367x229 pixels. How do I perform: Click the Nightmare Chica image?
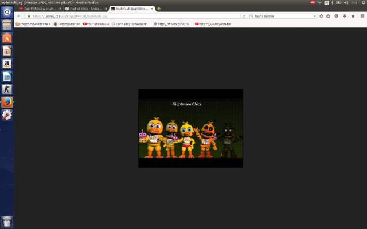pos(190,128)
